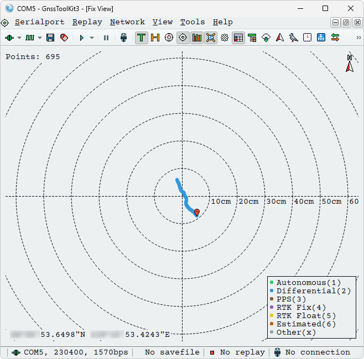The width and height of the screenshot is (364, 359).
Task: Start replay with the green play button
Action: click(81, 38)
